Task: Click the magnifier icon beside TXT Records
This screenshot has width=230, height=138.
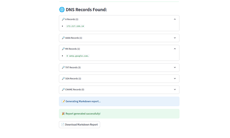Action: [63, 68]
